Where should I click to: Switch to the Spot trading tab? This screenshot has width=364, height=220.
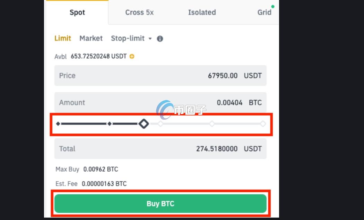(x=77, y=12)
